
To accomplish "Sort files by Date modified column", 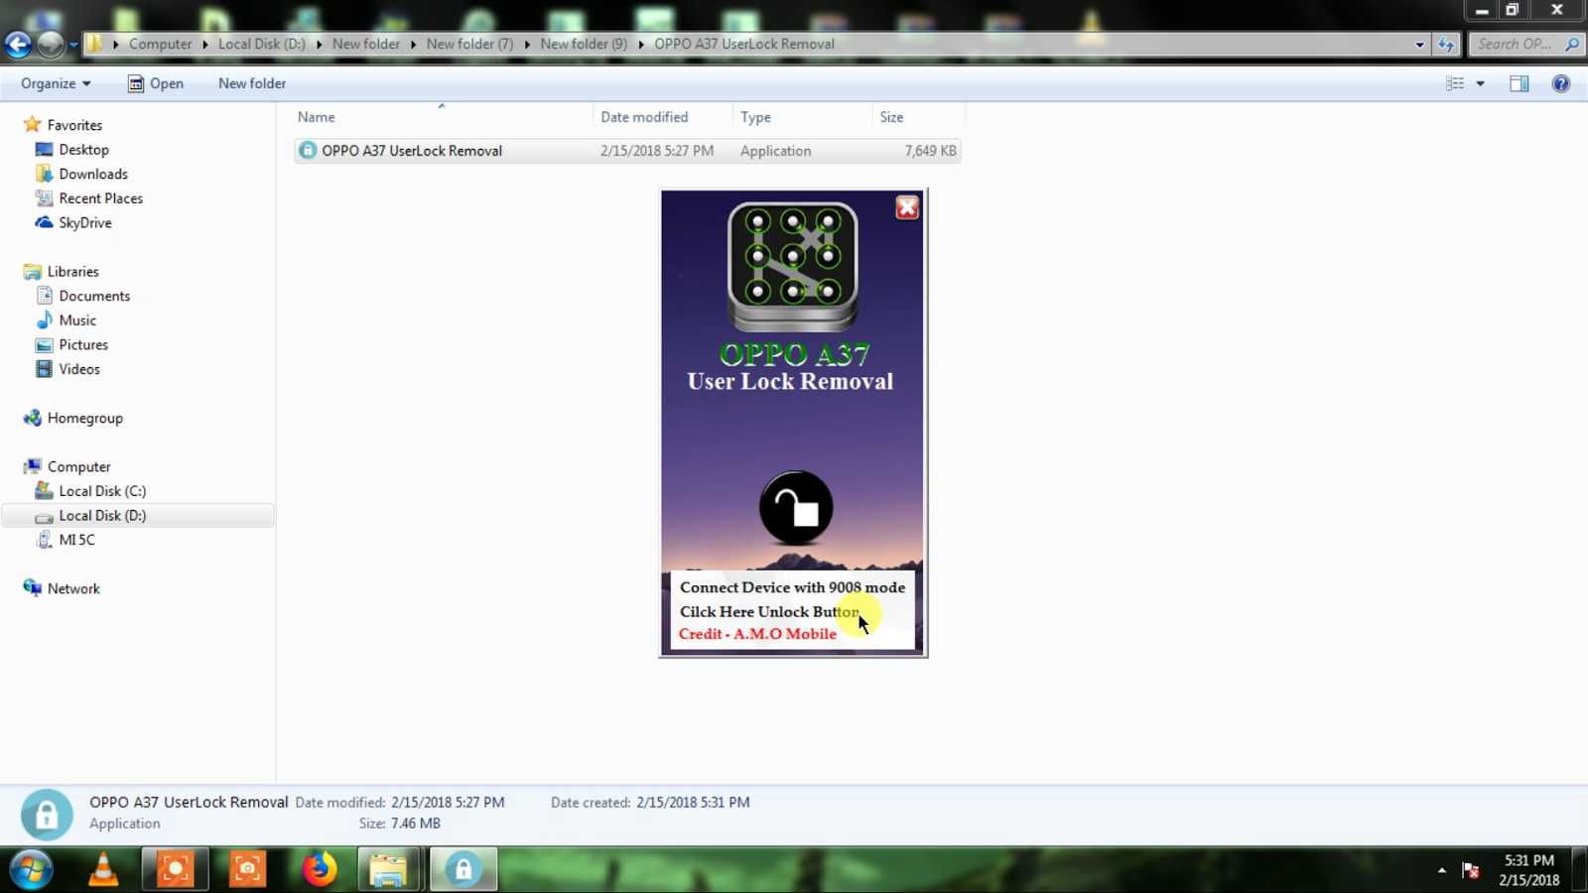I will point(663,117).
